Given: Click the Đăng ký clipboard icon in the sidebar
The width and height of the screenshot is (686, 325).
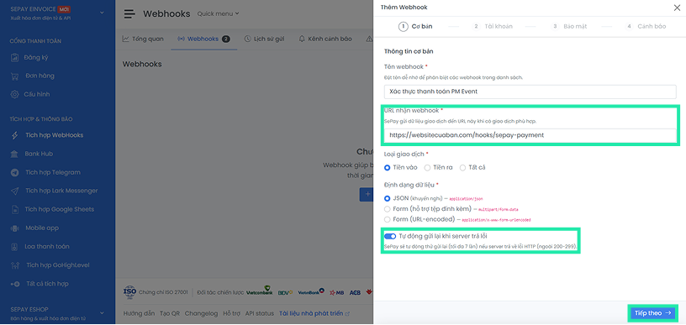Looking at the screenshot, I should pos(15,58).
